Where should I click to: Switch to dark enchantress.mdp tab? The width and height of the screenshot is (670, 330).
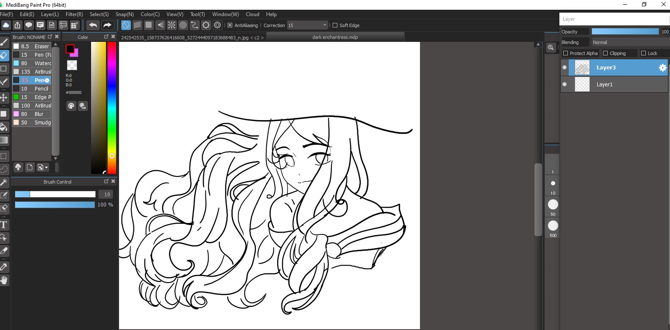pyautogui.click(x=335, y=37)
